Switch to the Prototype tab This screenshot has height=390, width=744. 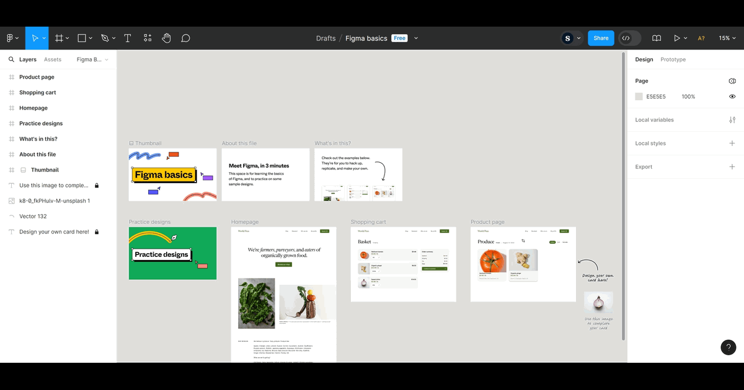(x=673, y=59)
